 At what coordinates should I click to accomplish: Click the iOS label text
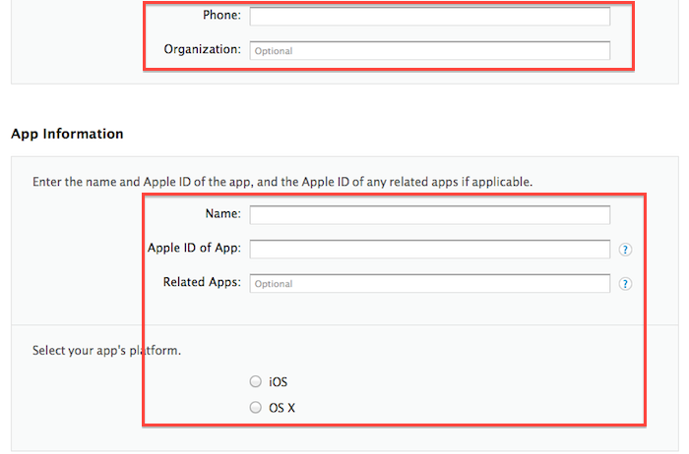coord(278,382)
